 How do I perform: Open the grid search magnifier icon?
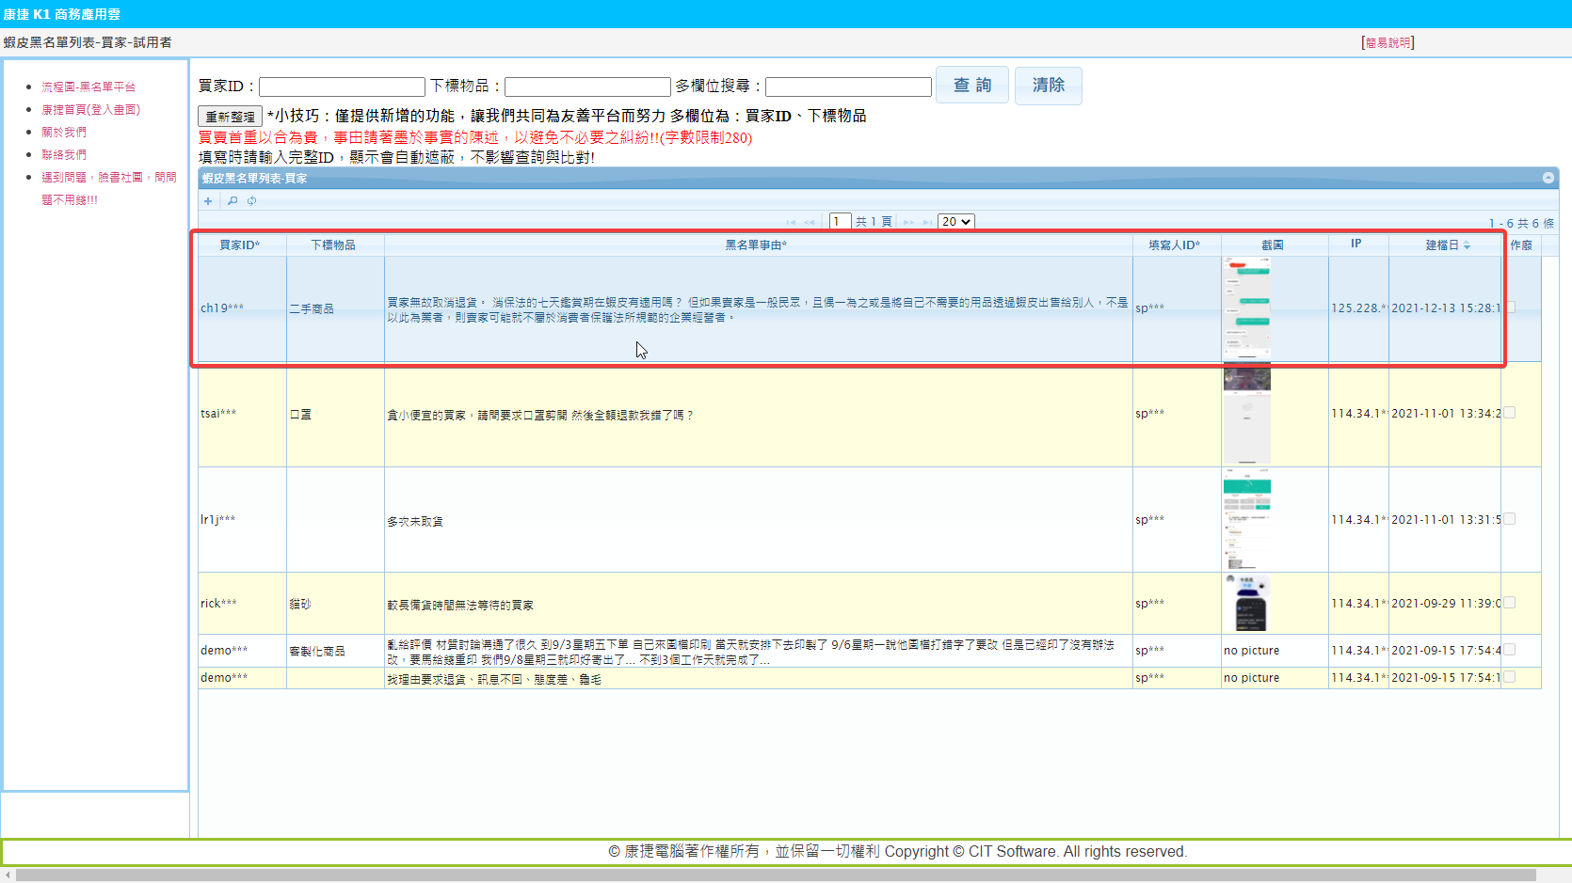click(x=232, y=201)
